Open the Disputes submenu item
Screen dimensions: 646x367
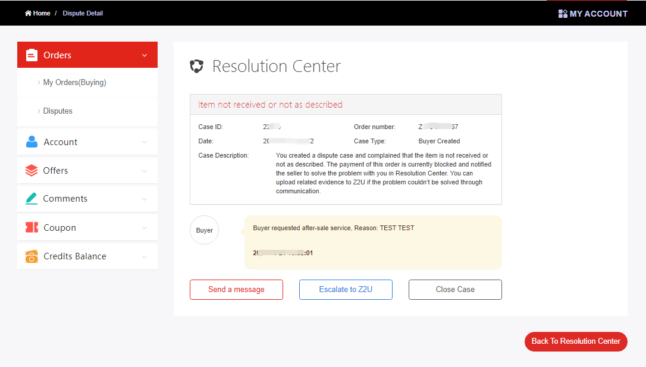pos(58,111)
